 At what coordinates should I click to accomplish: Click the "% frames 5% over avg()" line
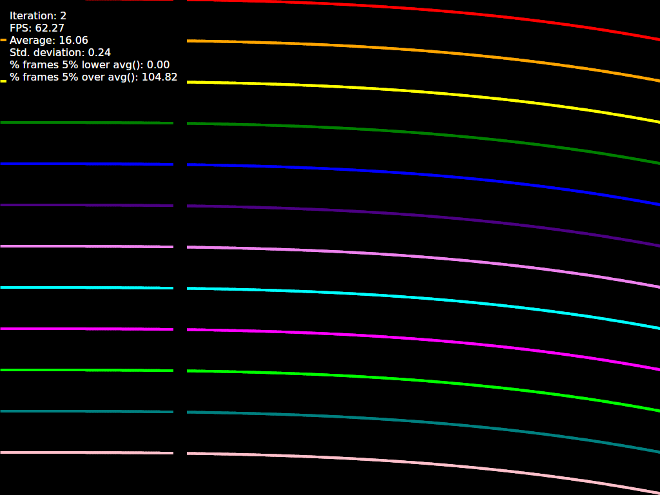[x=93, y=77]
